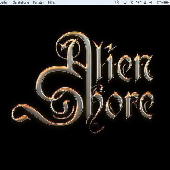The width and height of the screenshot is (170, 170).
Task: Click the final e of Shore
Action: pyautogui.click(x=146, y=105)
